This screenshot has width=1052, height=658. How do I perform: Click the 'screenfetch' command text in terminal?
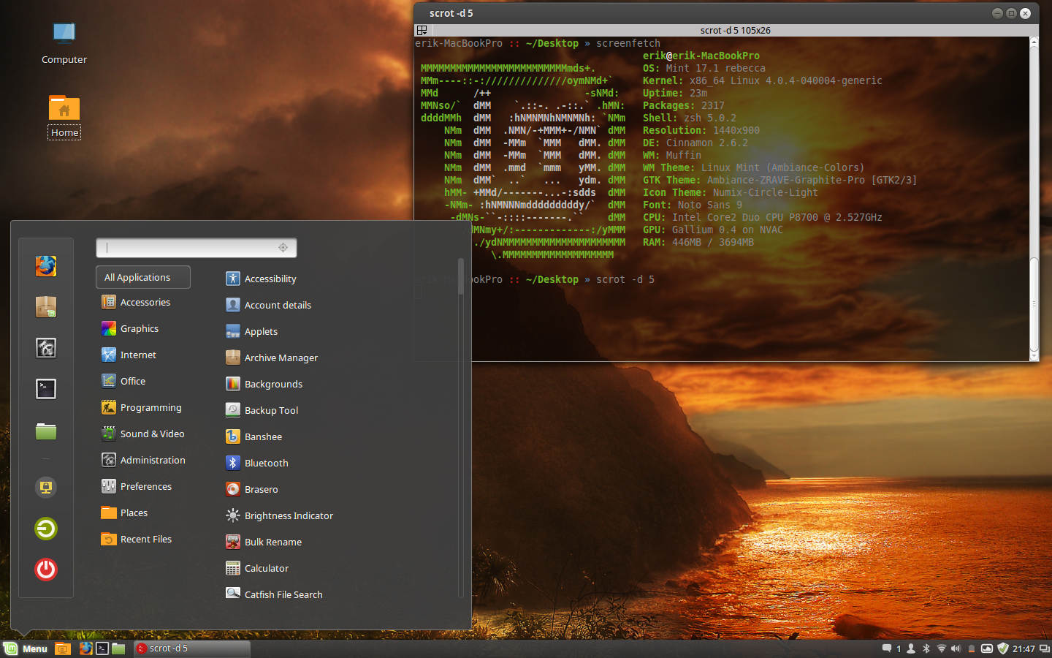click(x=628, y=43)
